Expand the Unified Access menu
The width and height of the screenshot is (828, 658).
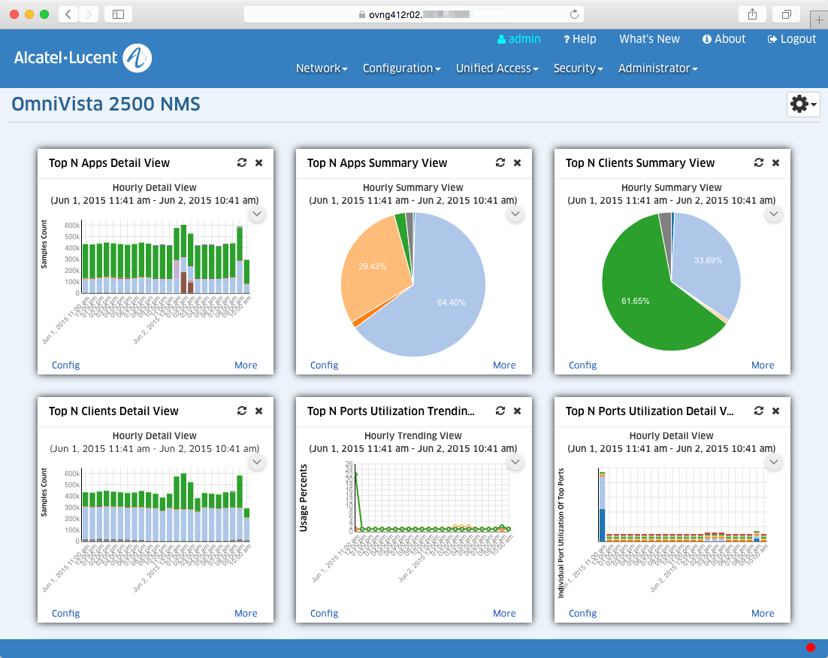coord(497,68)
